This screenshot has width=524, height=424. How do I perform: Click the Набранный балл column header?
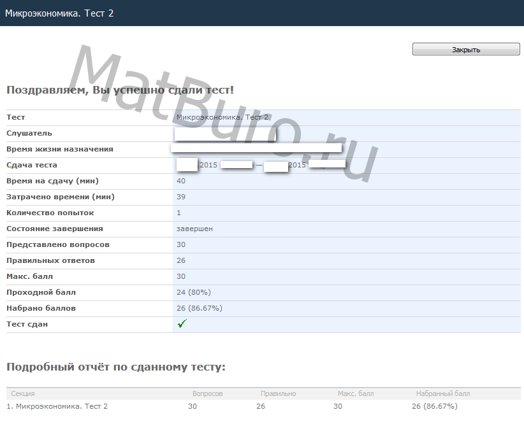coord(443,393)
